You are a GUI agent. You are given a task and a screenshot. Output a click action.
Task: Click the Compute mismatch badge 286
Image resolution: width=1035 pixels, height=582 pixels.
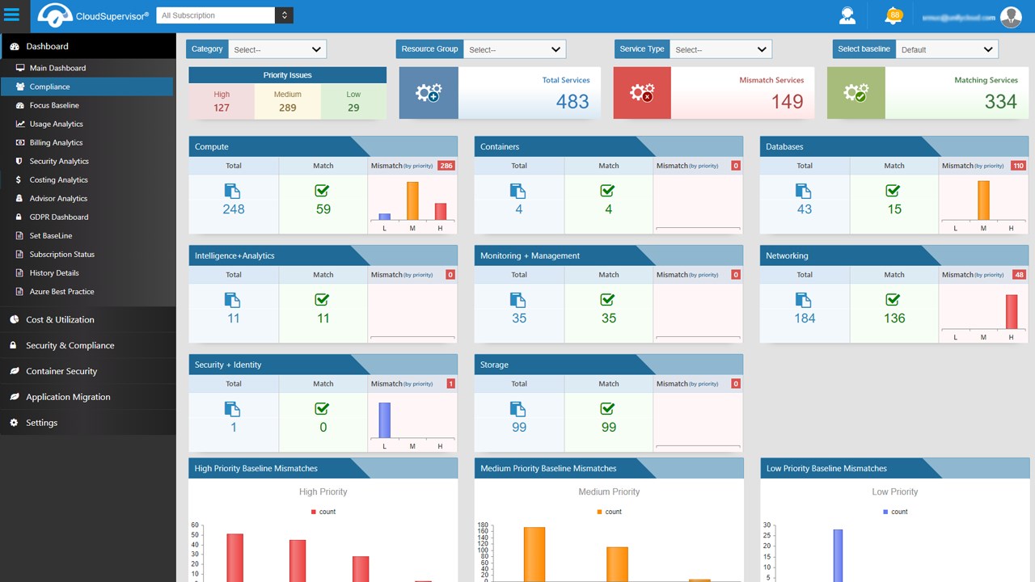(x=446, y=166)
